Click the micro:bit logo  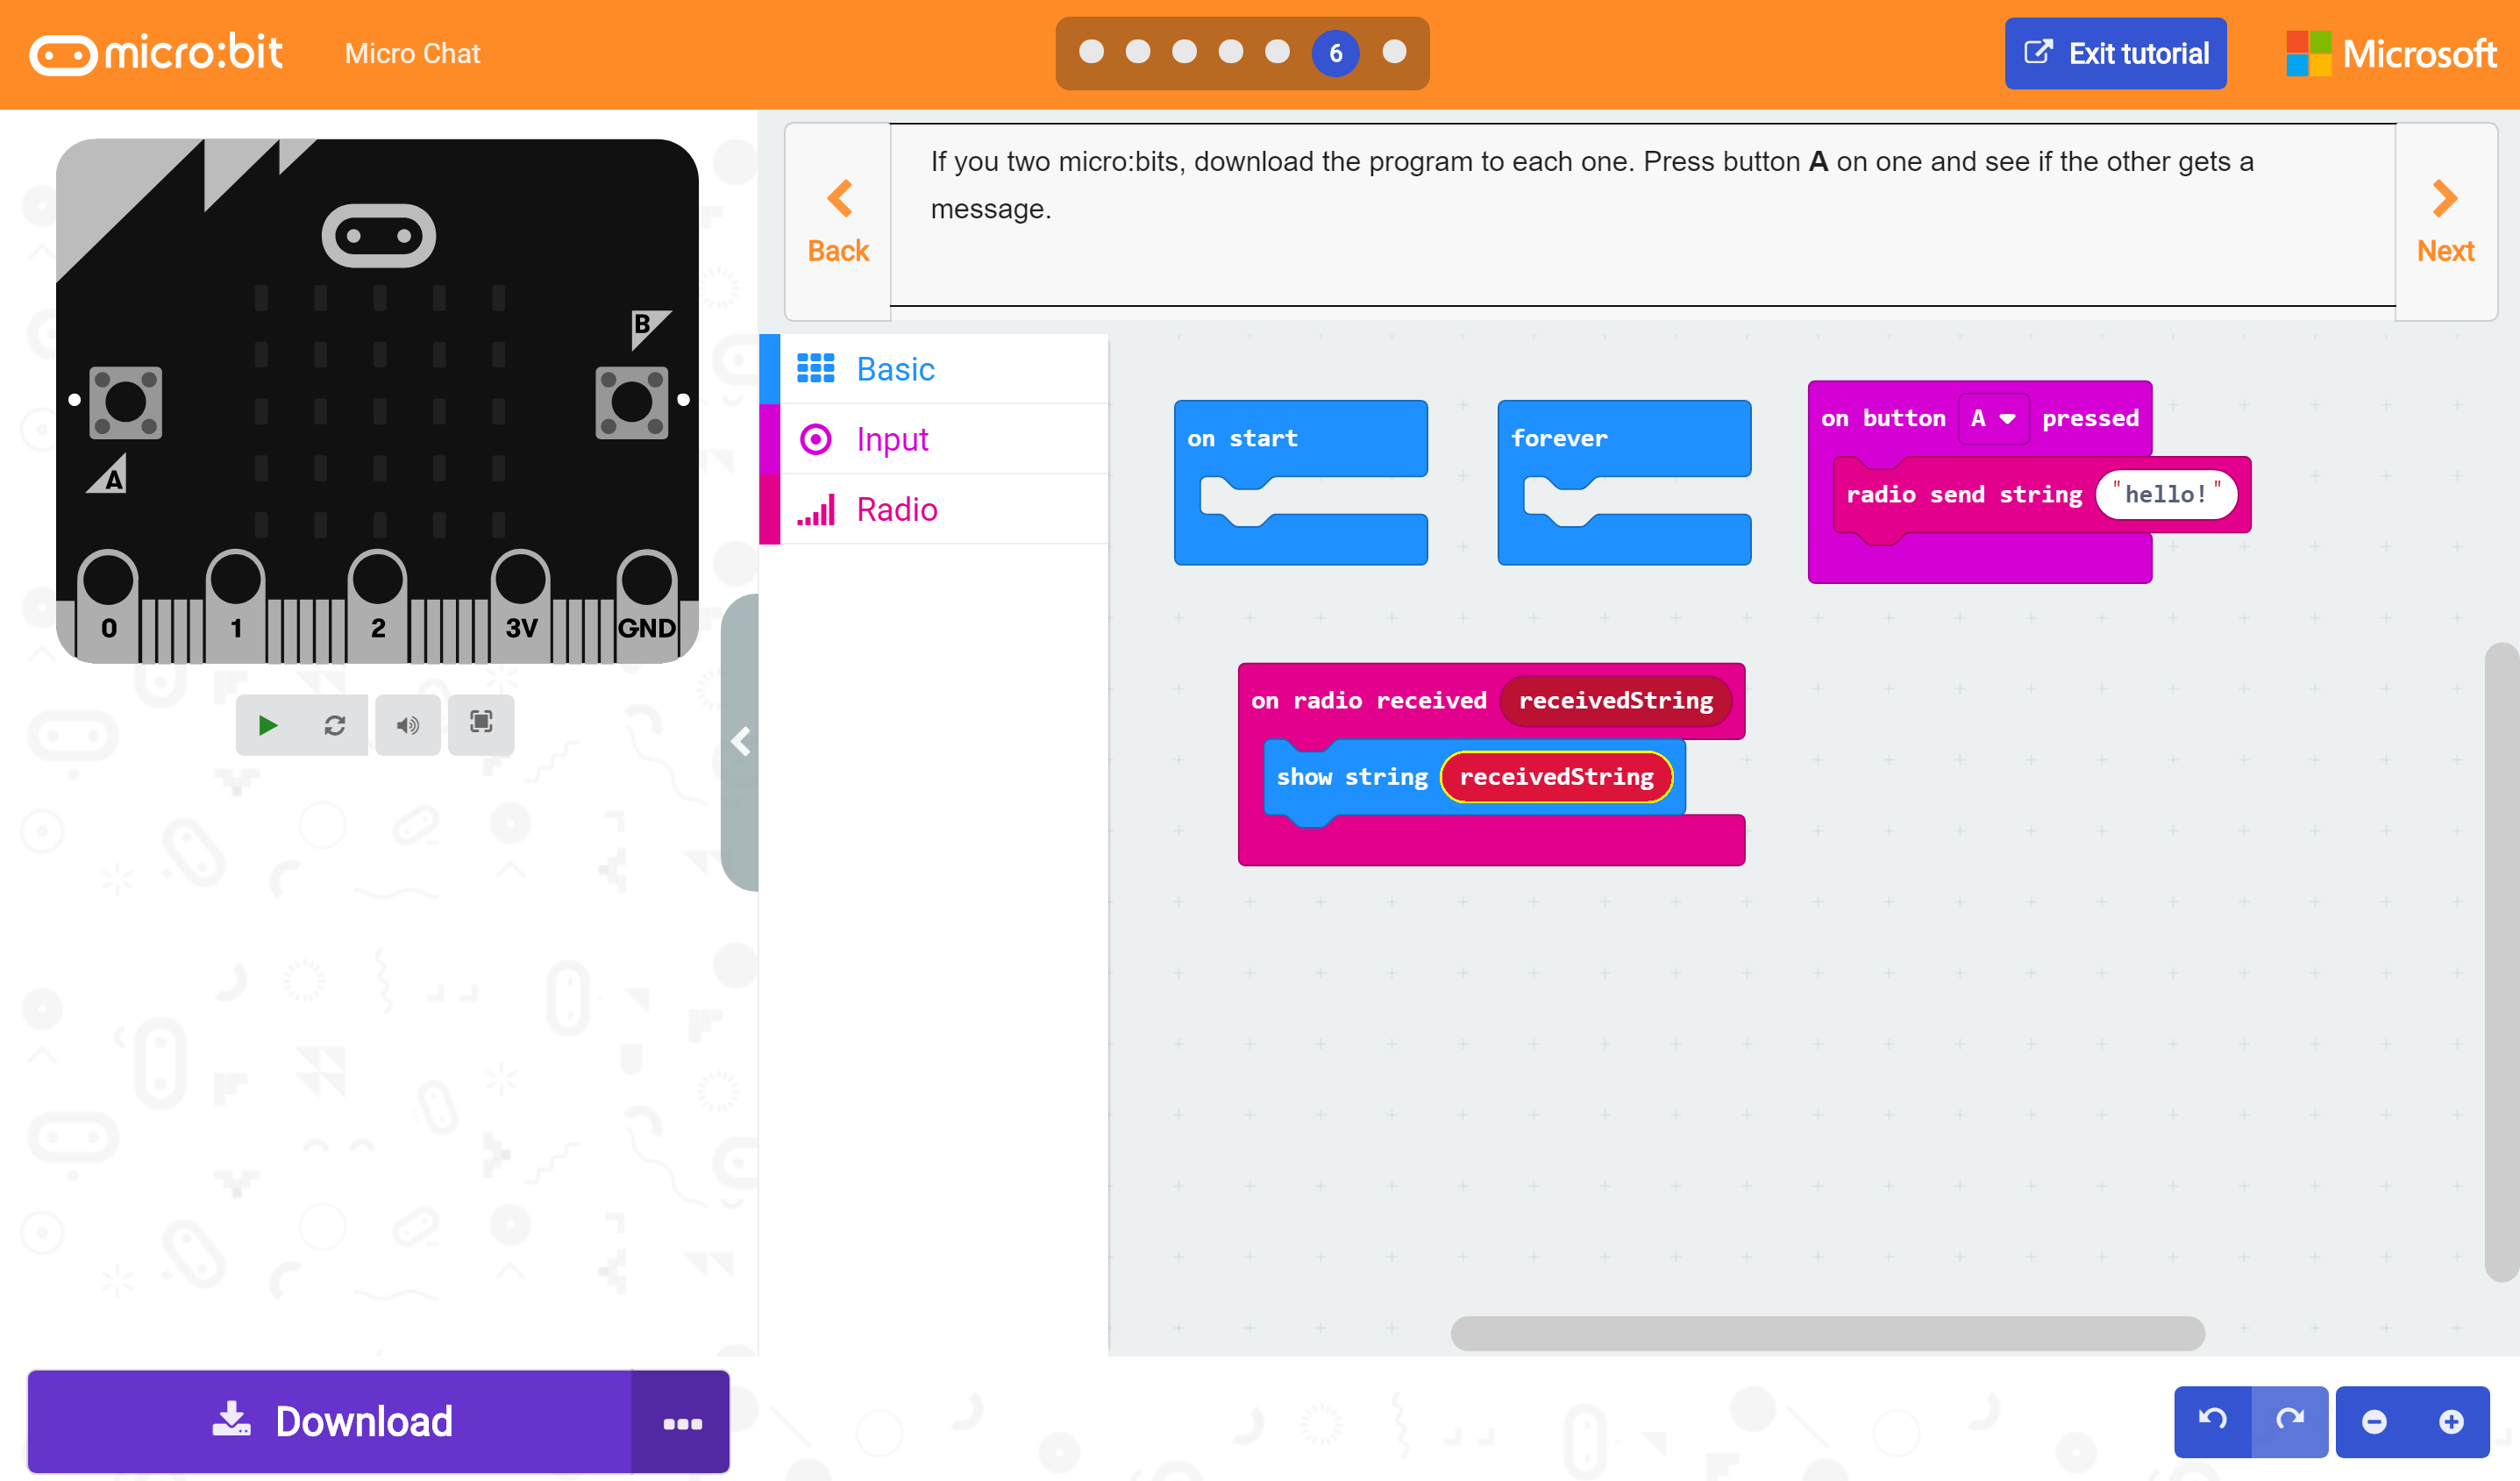[x=156, y=53]
